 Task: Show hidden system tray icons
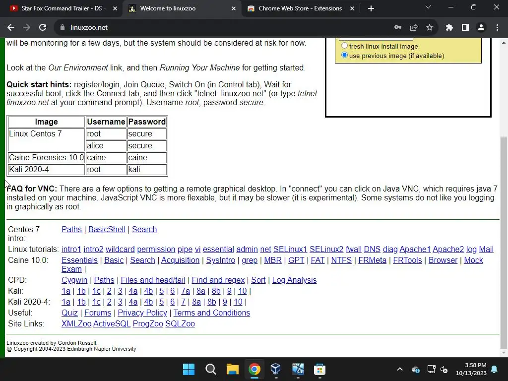coord(400,369)
